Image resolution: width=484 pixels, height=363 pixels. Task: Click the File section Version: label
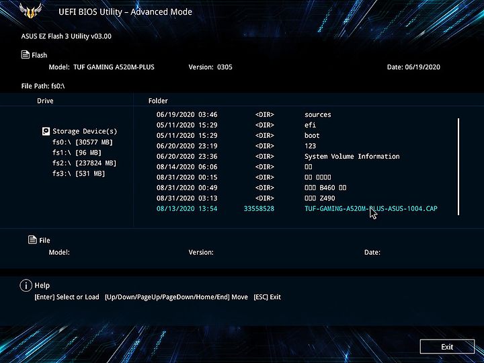click(201, 252)
